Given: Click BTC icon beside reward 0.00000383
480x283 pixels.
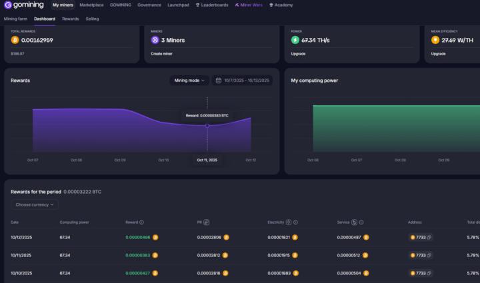Looking at the screenshot, I should coord(155,256).
